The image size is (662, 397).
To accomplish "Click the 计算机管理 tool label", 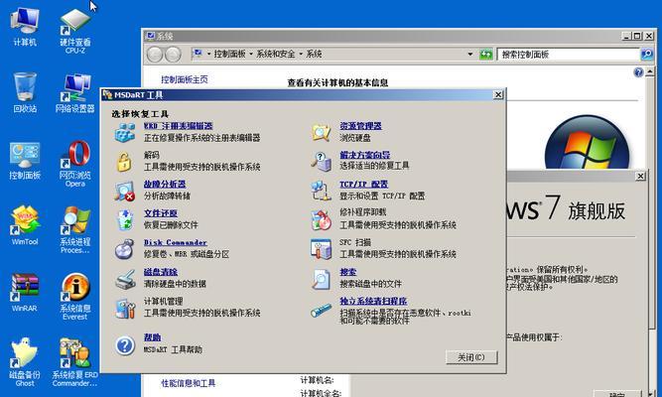I will (164, 301).
